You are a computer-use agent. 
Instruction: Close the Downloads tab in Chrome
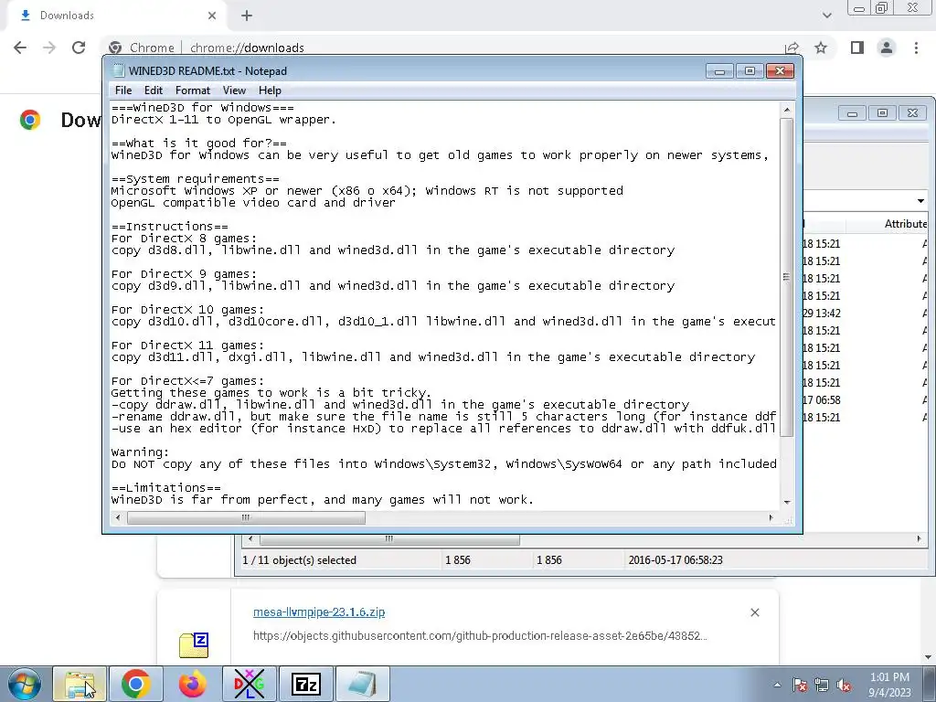tap(212, 16)
